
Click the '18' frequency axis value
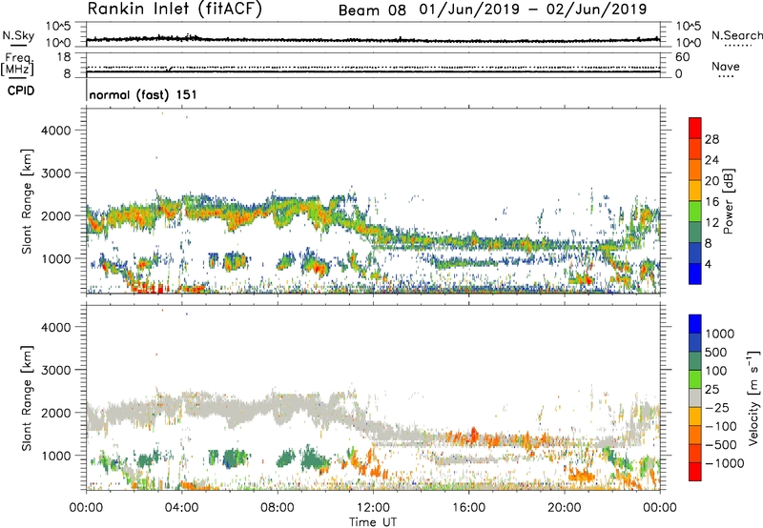pyautogui.click(x=64, y=57)
